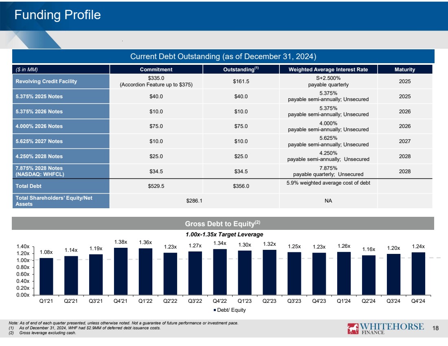Select the '5.375% 2026 Notes' row label
448x346 pixels.
tap(39, 112)
